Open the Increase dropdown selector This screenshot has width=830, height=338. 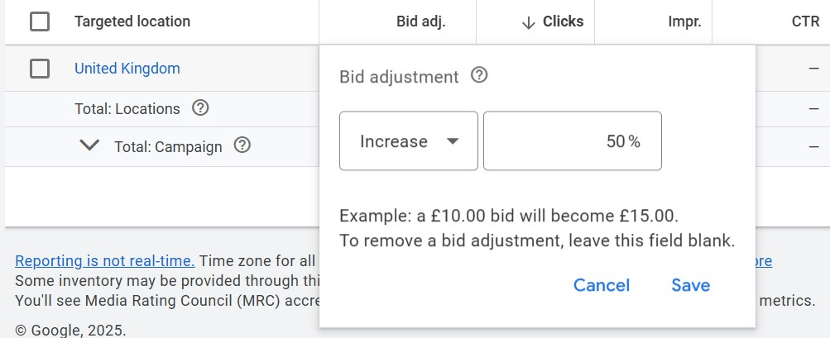pyautogui.click(x=409, y=141)
